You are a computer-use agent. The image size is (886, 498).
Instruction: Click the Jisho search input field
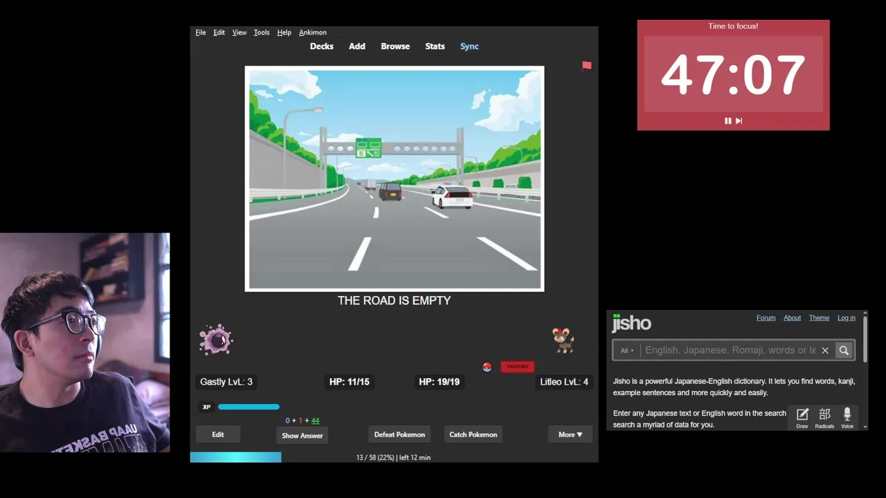tap(730, 351)
